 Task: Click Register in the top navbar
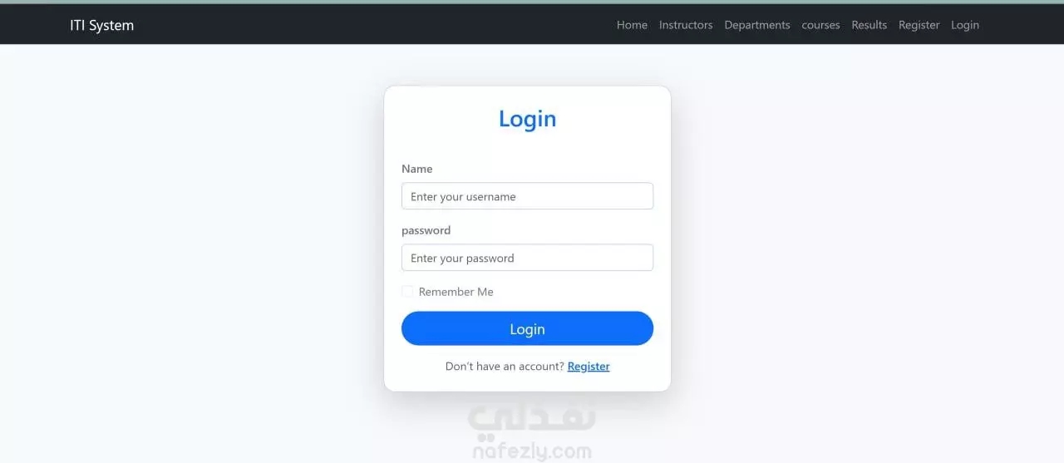919,25
